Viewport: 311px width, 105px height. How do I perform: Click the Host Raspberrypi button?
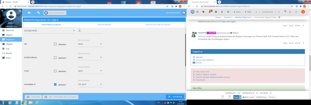click(55, 13)
